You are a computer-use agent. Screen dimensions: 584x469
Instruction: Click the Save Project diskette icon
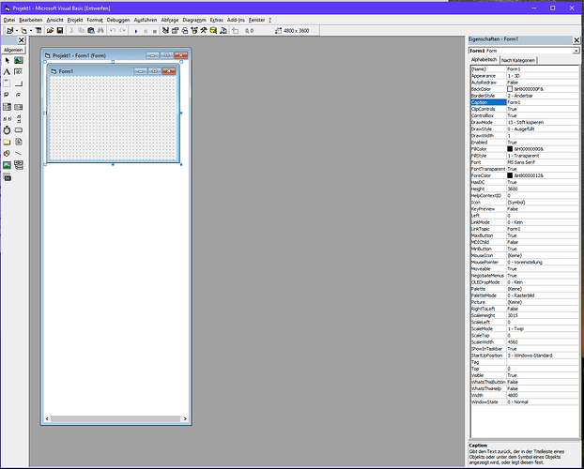pyautogui.click(x=59, y=31)
